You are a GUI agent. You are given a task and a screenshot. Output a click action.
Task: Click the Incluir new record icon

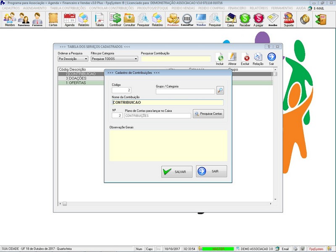[220, 59]
